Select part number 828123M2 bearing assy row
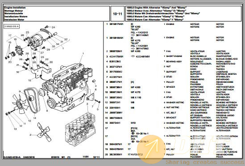The image size is (245, 166). coord(172,62)
